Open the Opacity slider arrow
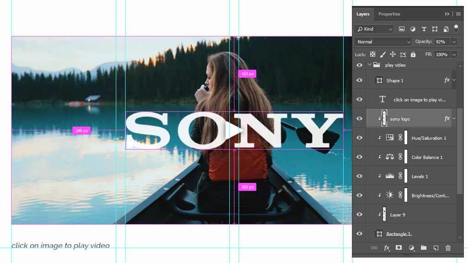This screenshot has height=263, width=468. [x=454, y=42]
